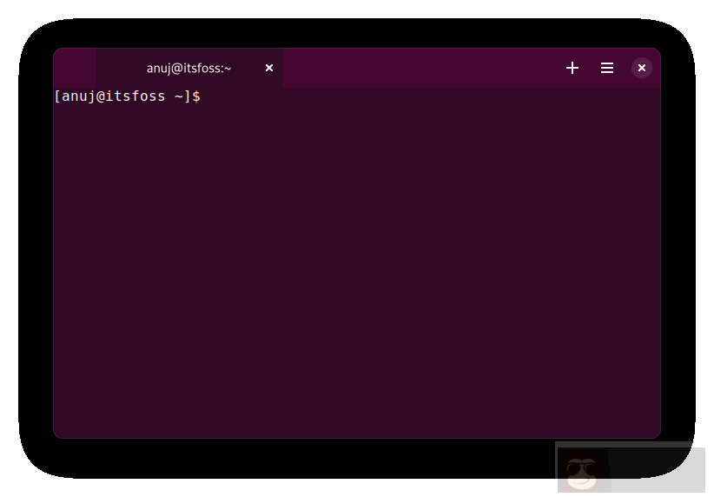Click the blank header area left of tab

pos(75,68)
